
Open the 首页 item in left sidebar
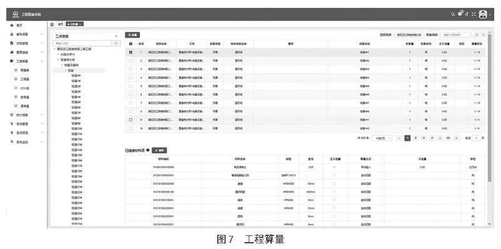[20, 25]
